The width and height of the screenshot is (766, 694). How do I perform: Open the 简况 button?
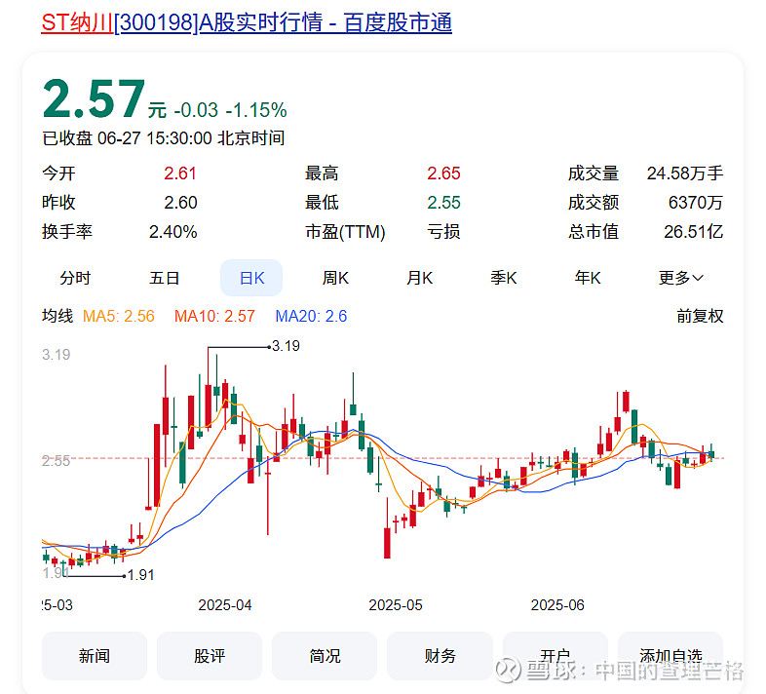(325, 656)
